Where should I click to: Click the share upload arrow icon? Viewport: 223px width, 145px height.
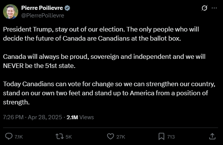pos(212,136)
